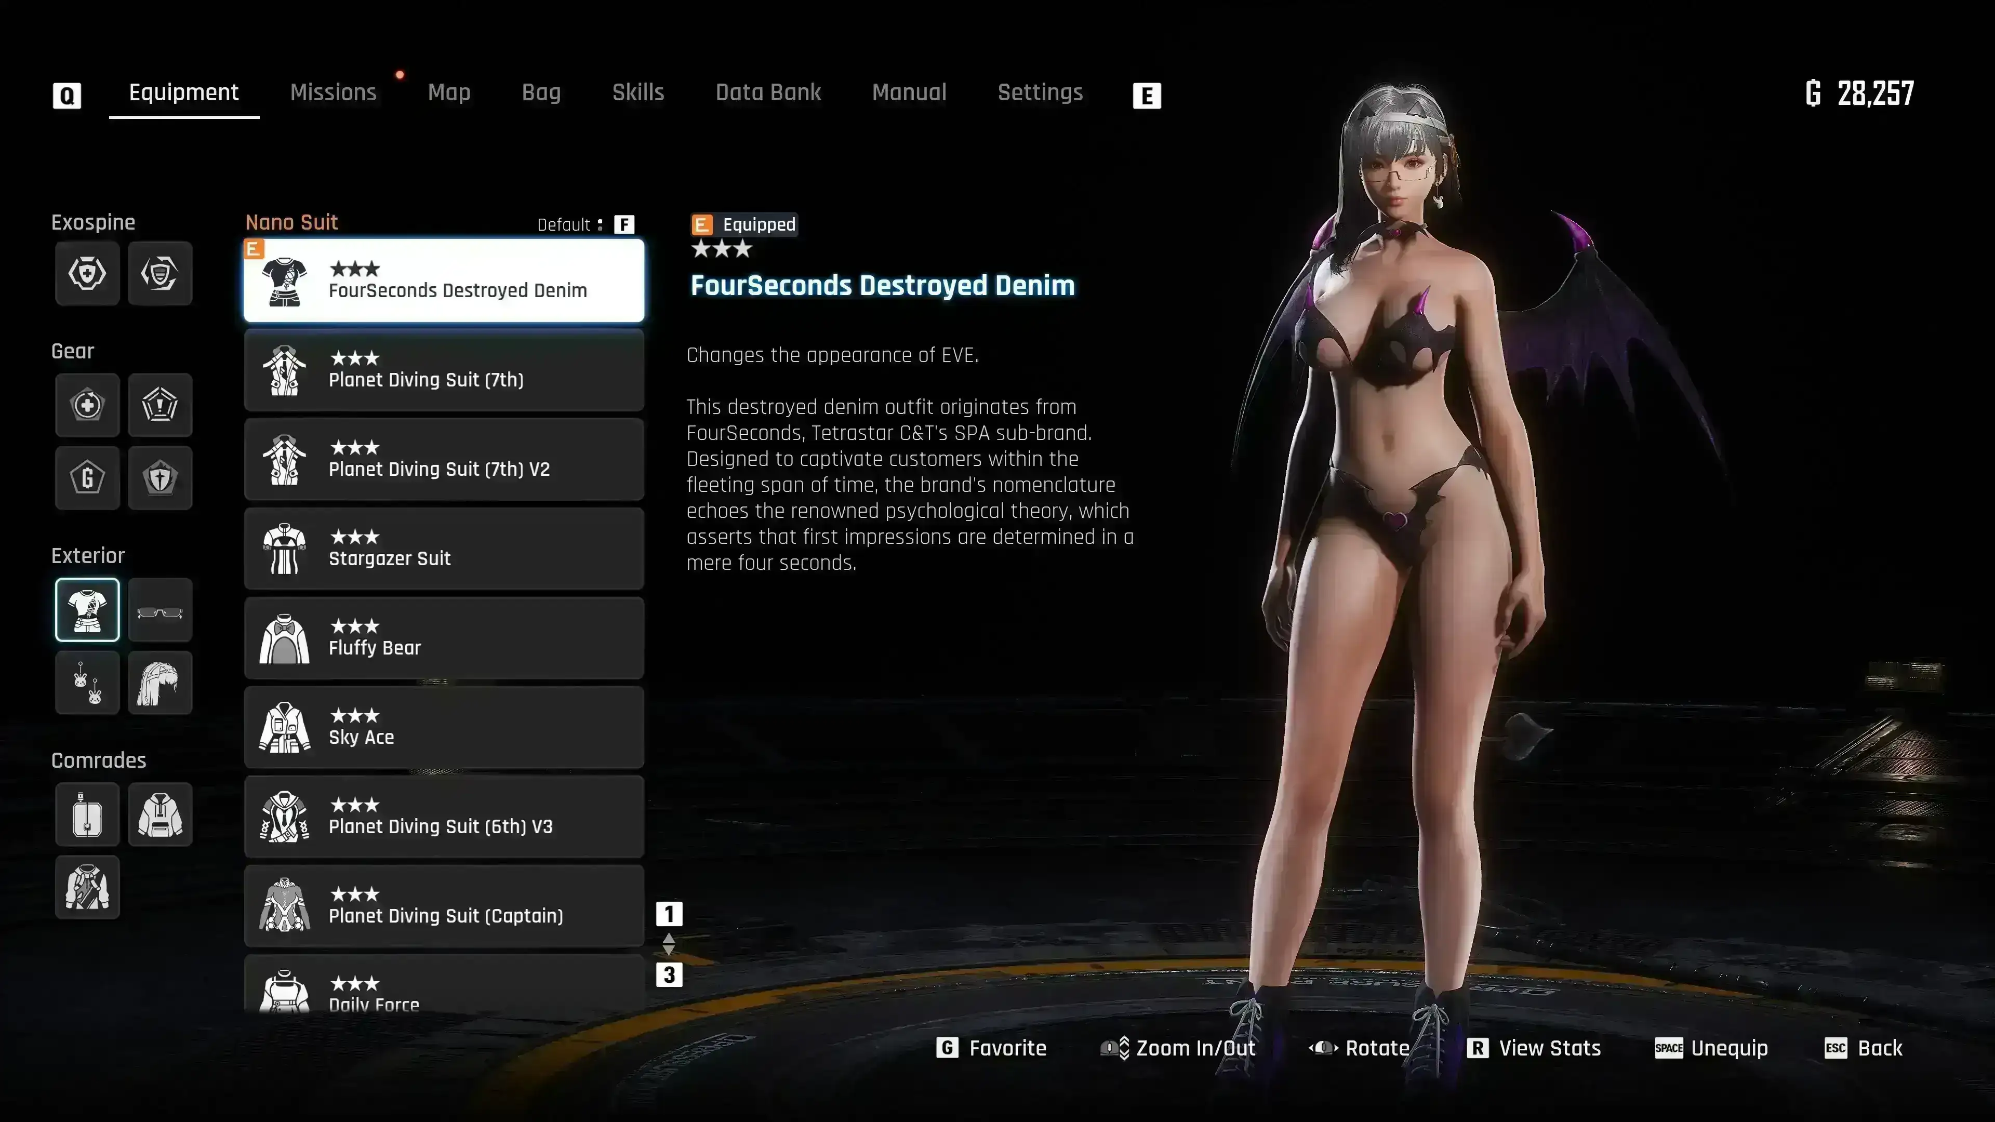Select Planet Diving Suit (Captain) entry
The height and width of the screenshot is (1122, 1995).
tap(444, 906)
